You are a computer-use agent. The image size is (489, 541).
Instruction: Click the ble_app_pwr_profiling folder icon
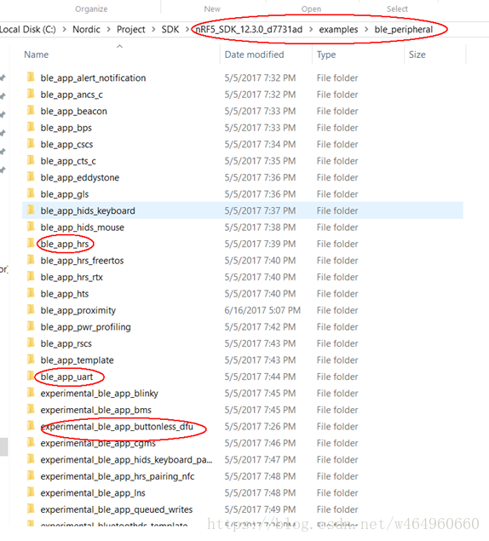[31, 326]
